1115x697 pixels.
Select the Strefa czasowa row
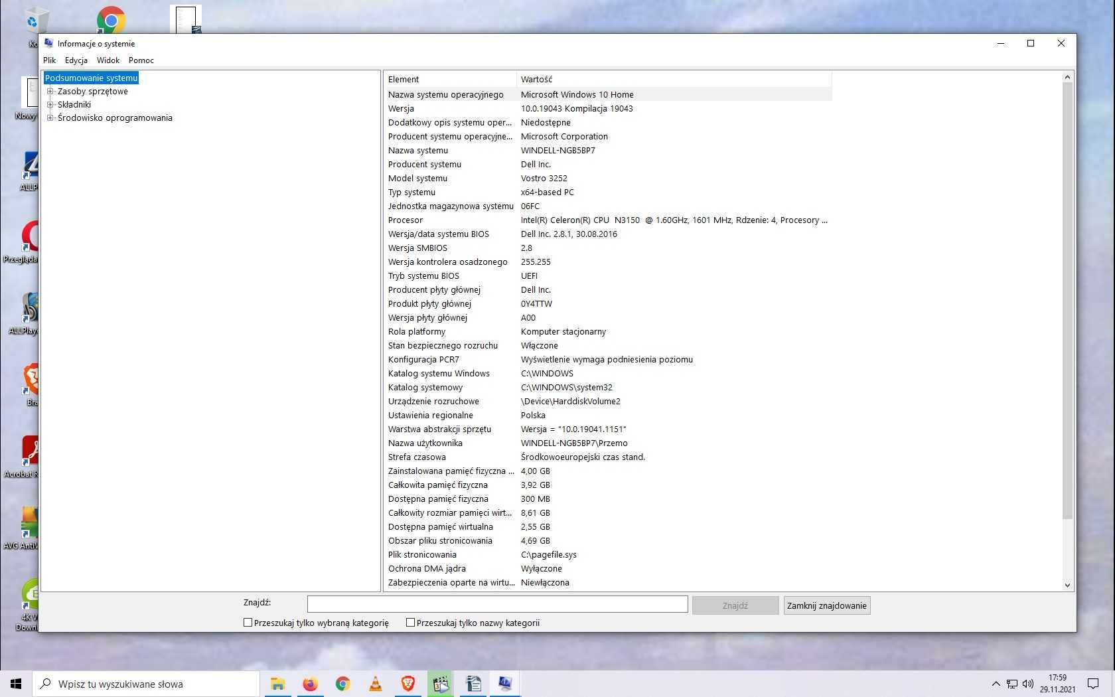click(608, 457)
